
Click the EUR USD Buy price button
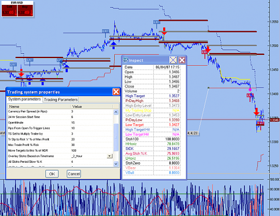[x=25, y=11]
